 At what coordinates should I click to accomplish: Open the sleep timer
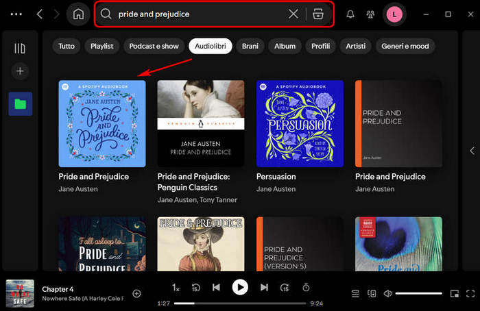click(306, 288)
